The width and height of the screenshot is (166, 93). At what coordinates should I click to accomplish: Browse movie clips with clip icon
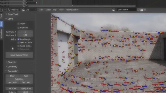coord(114,10)
